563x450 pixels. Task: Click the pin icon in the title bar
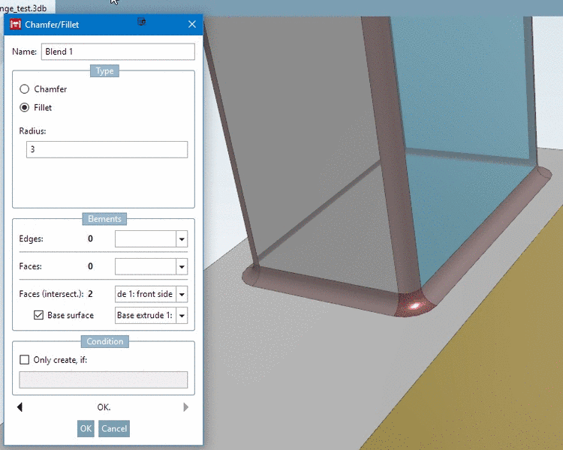(142, 22)
